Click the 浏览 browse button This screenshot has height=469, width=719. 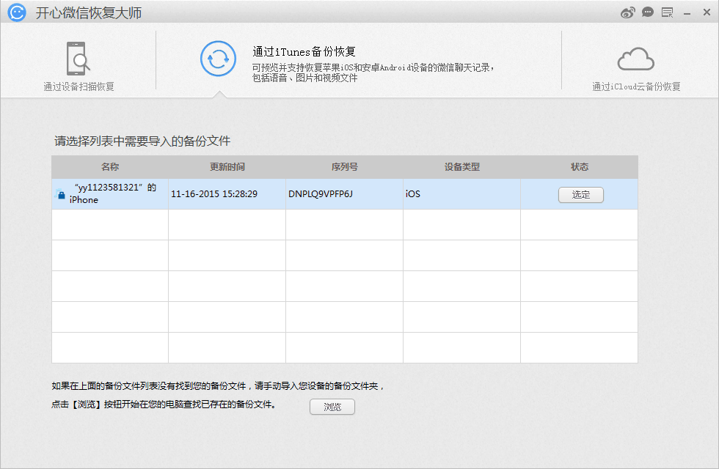click(332, 407)
